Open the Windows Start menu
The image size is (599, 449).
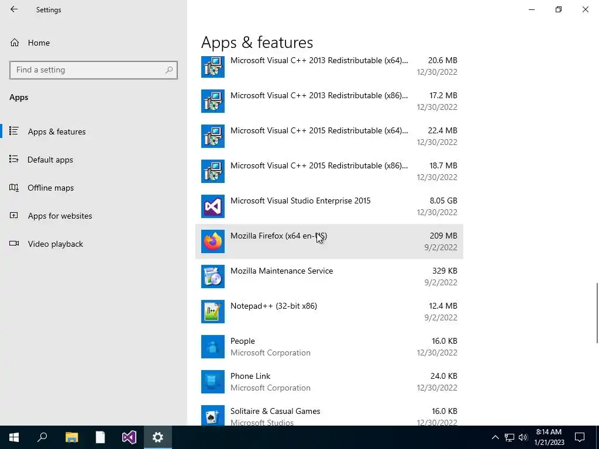(x=14, y=437)
